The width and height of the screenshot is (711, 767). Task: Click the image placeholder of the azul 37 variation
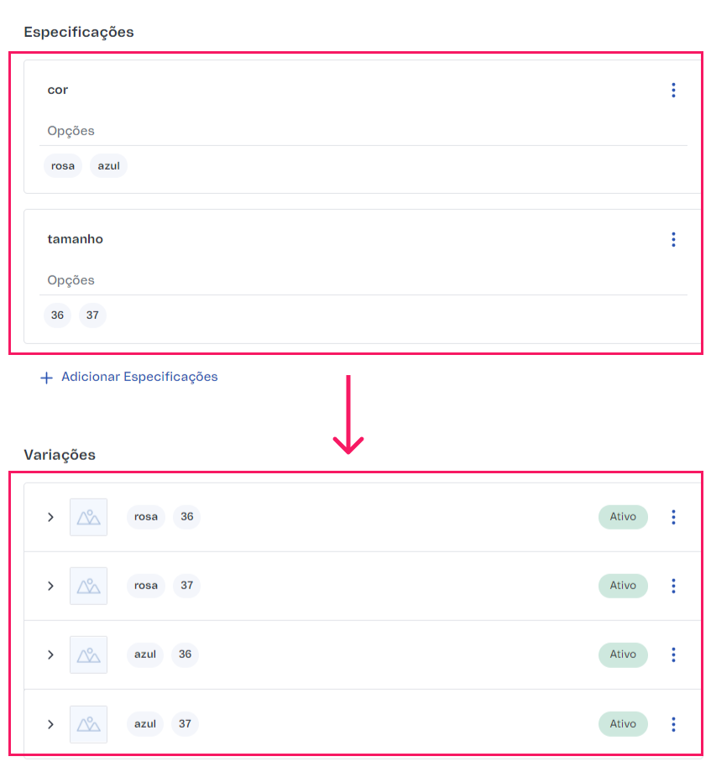coord(88,723)
